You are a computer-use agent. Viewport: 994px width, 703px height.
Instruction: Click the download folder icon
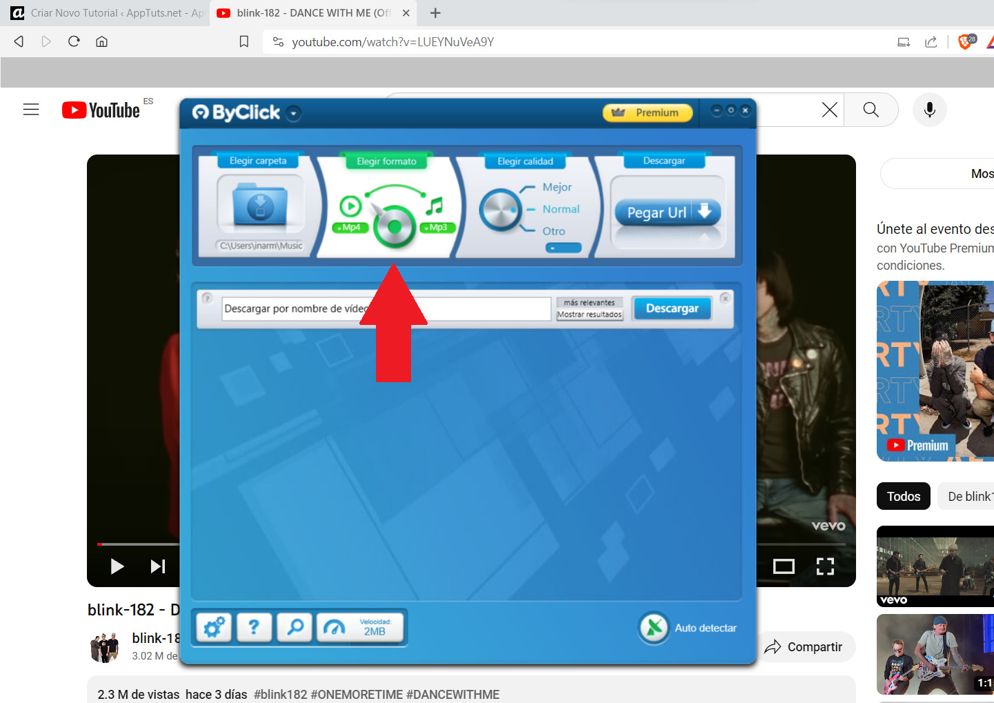[x=260, y=205]
